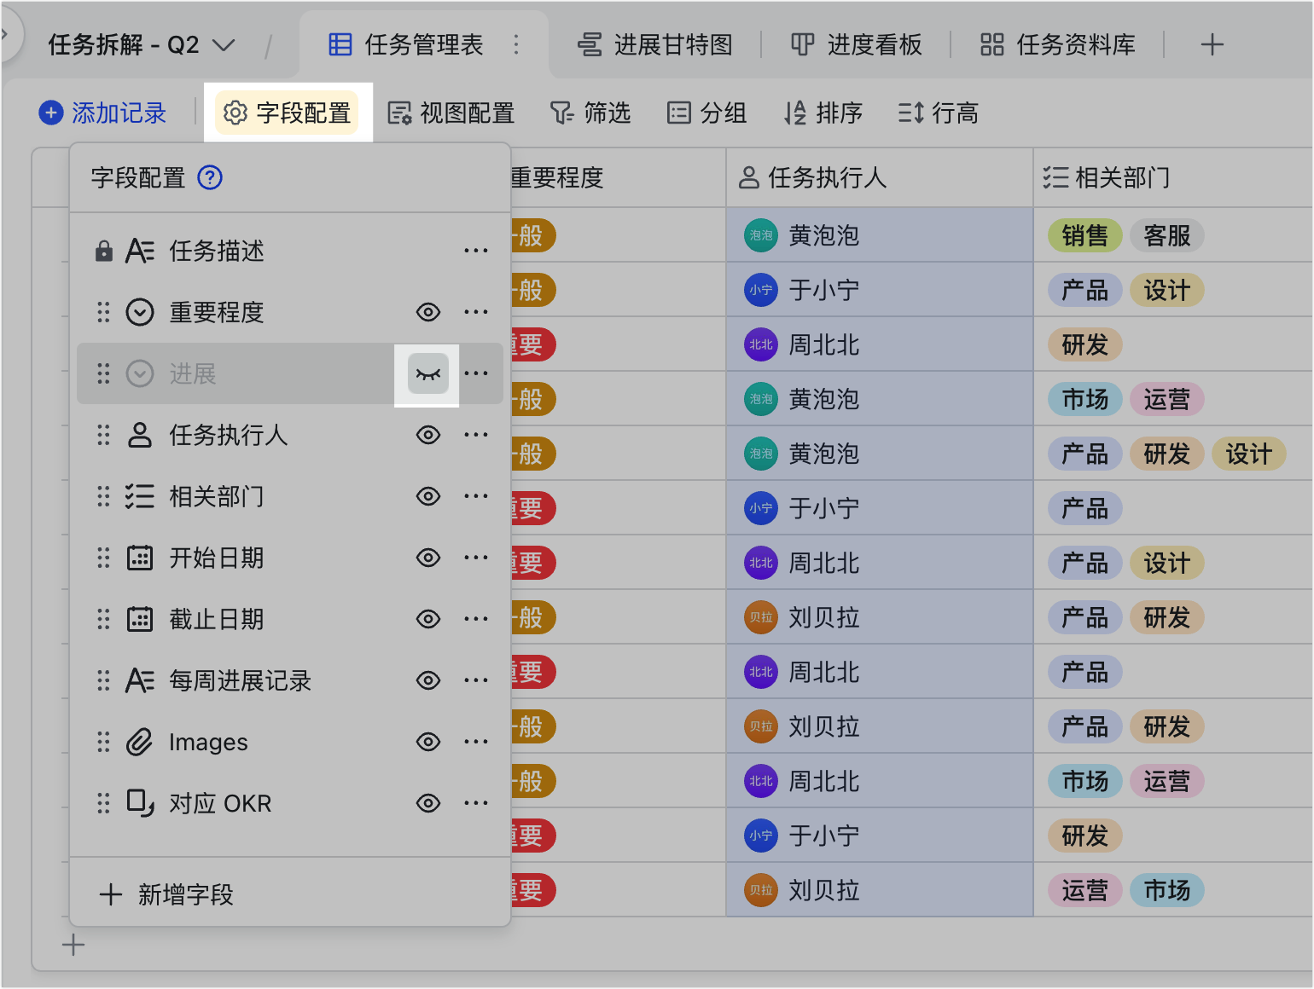The height and width of the screenshot is (989, 1314).
Task: Switch to the 任务资料库 tab
Action: click(1058, 44)
